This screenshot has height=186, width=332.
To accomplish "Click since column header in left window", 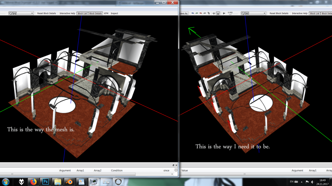I will click(166, 170).
